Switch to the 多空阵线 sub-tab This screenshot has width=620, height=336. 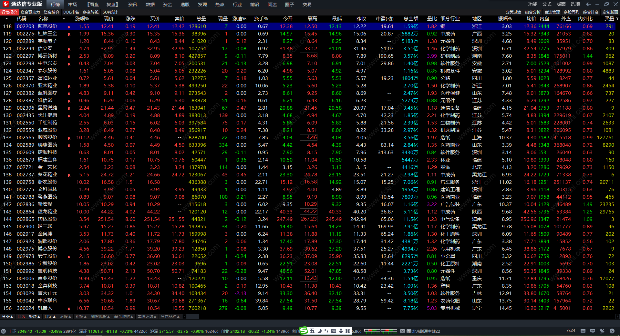pos(91,12)
